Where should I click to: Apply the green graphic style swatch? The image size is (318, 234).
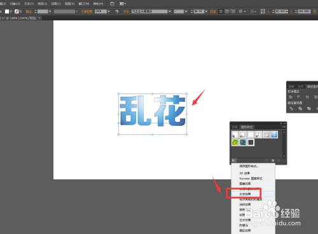pyautogui.click(x=235, y=142)
